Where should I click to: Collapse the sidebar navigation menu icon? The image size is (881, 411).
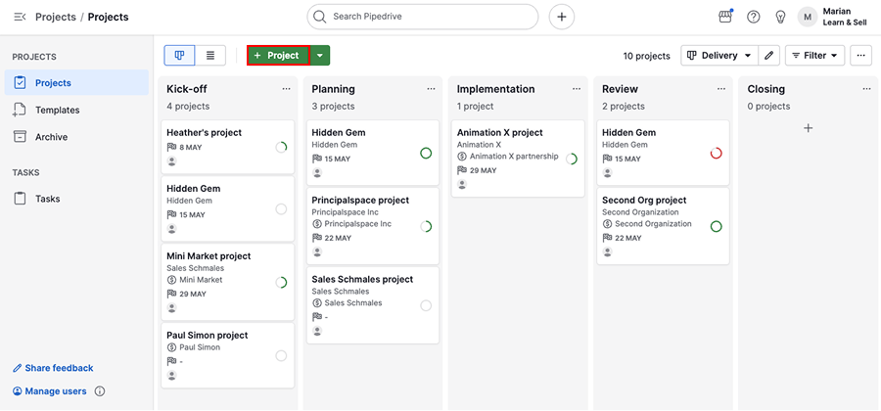click(20, 17)
